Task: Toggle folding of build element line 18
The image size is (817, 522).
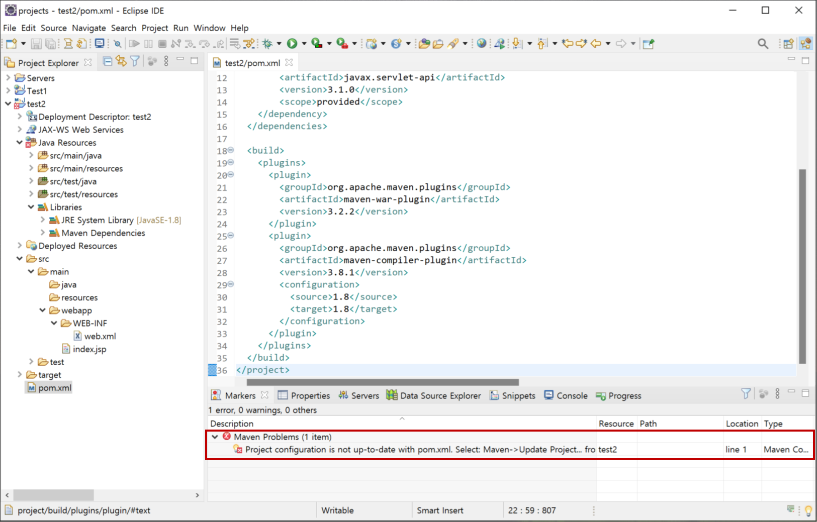Action: (x=231, y=150)
